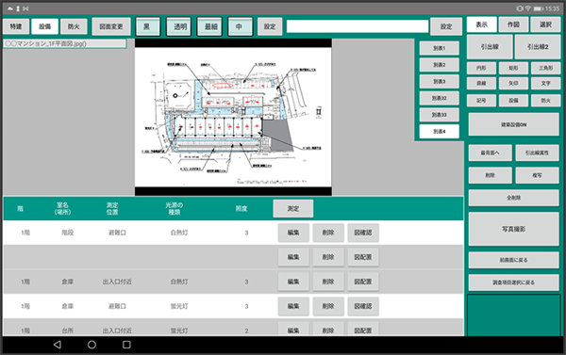Select the 矢印 arrow drawing tool

point(513,83)
